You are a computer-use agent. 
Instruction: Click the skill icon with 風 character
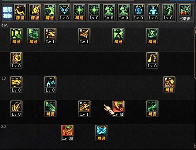pyautogui.click(x=33, y=36)
